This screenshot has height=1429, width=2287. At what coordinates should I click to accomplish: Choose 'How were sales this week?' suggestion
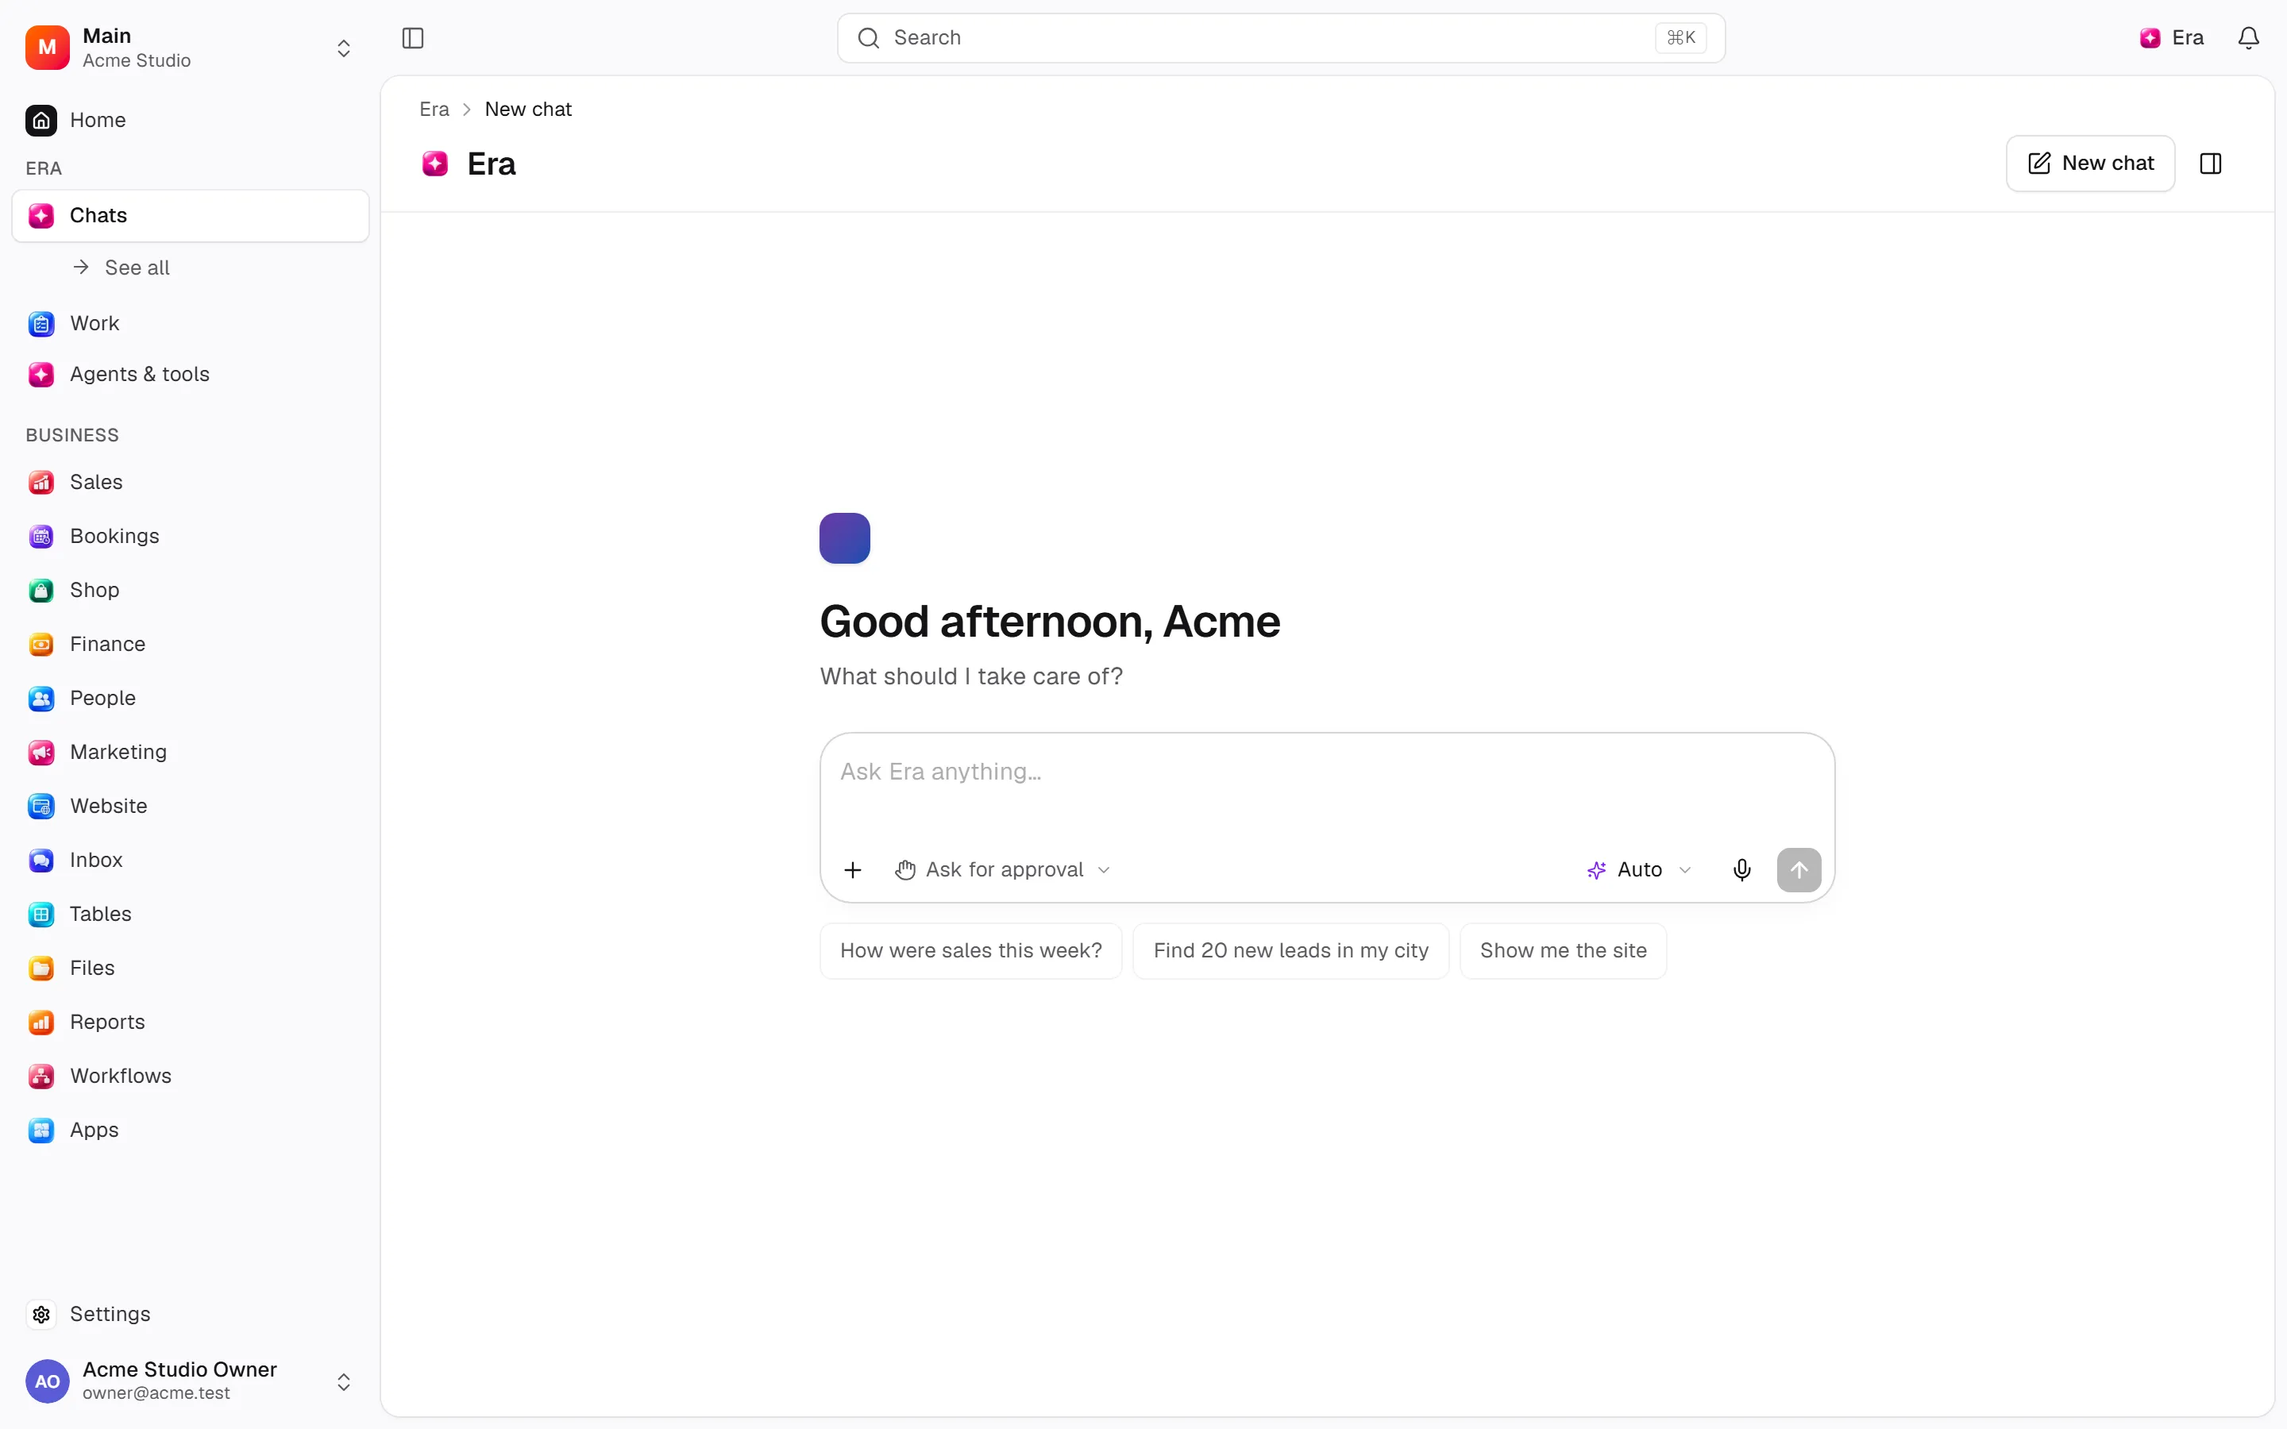[970, 951]
